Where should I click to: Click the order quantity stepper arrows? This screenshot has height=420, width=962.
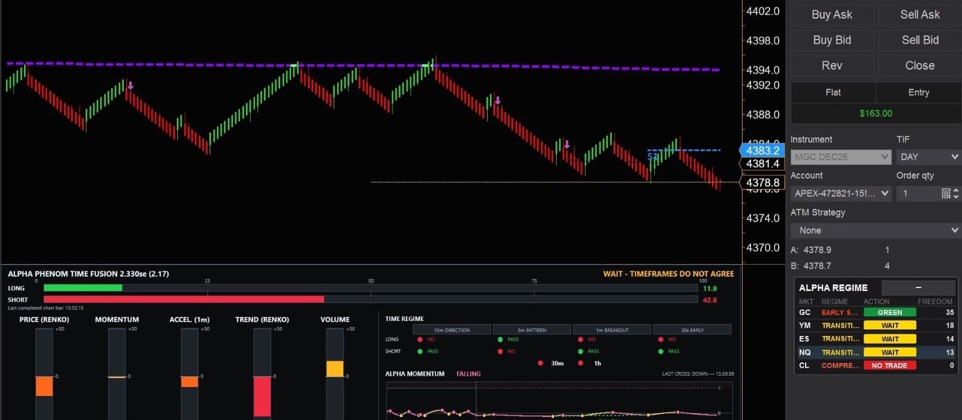coord(956,193)
